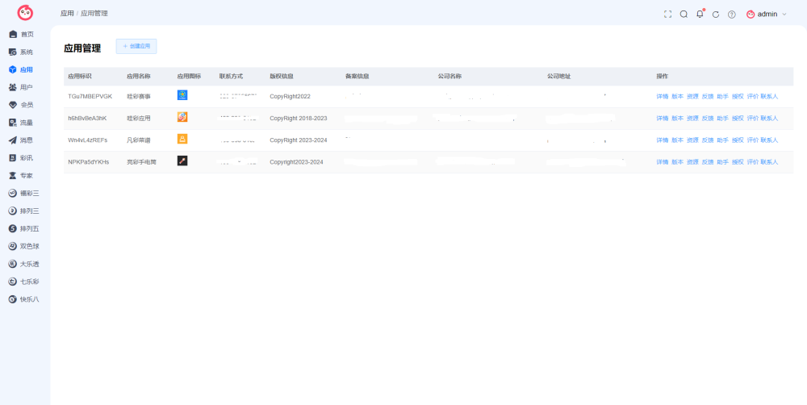Viewport: 807px width, 405px height.
Task: Open the search icon in top bar
Action: pyautogui.click(x=684, y=15)
